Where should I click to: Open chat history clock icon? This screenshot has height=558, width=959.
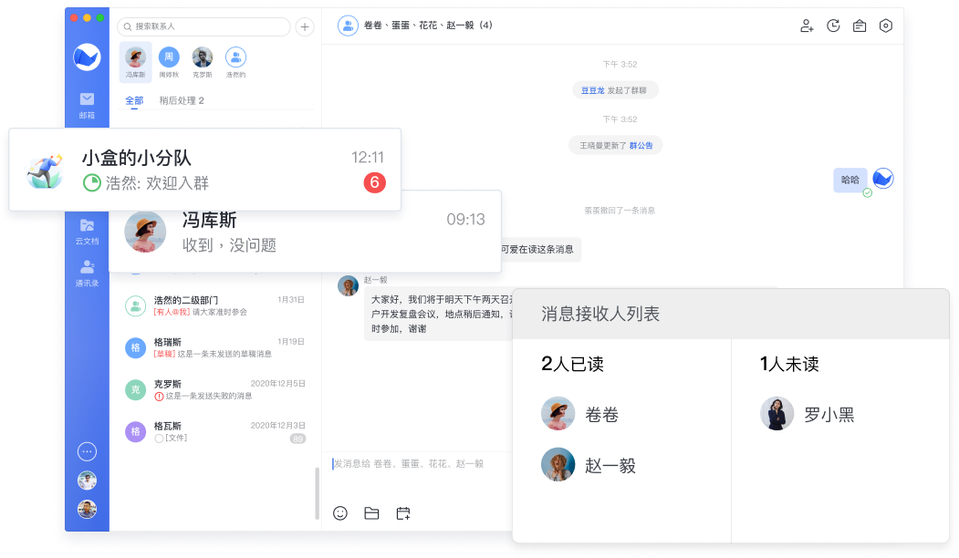[x=833, y=26]
